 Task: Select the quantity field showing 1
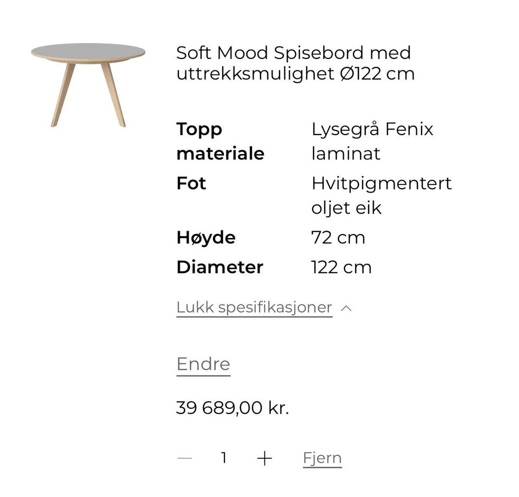pyautogui.click(x=224, y=458)
